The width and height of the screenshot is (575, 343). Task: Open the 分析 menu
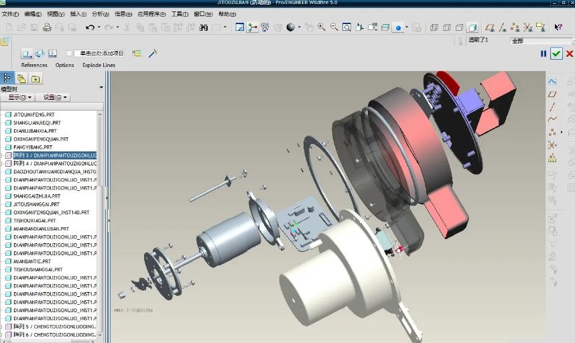coord(101,14)
